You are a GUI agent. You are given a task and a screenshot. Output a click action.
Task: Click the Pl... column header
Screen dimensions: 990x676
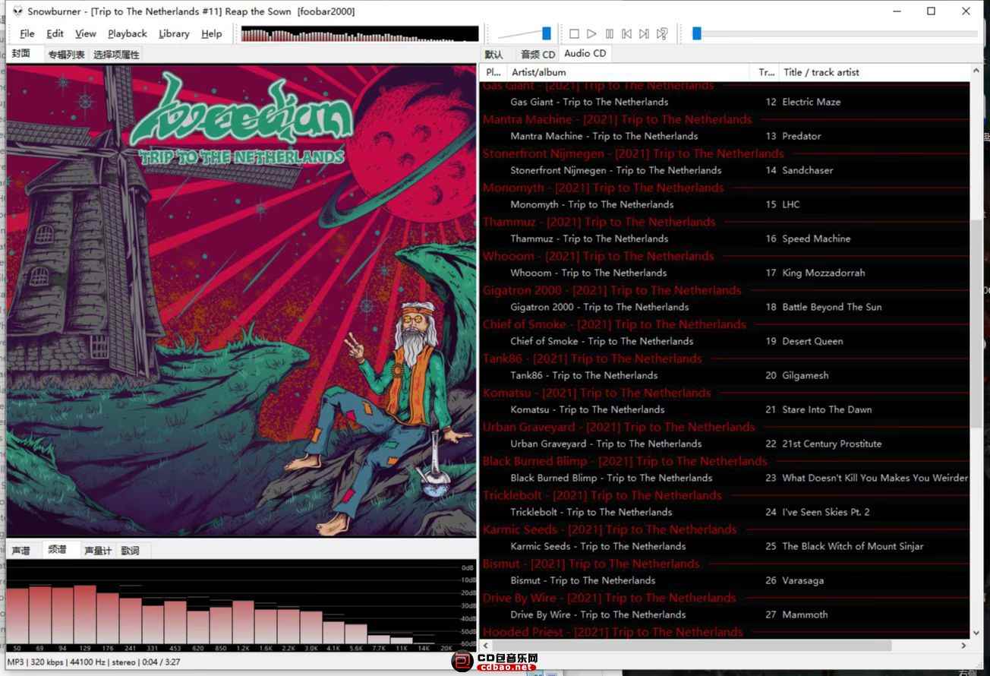point(493,72)
